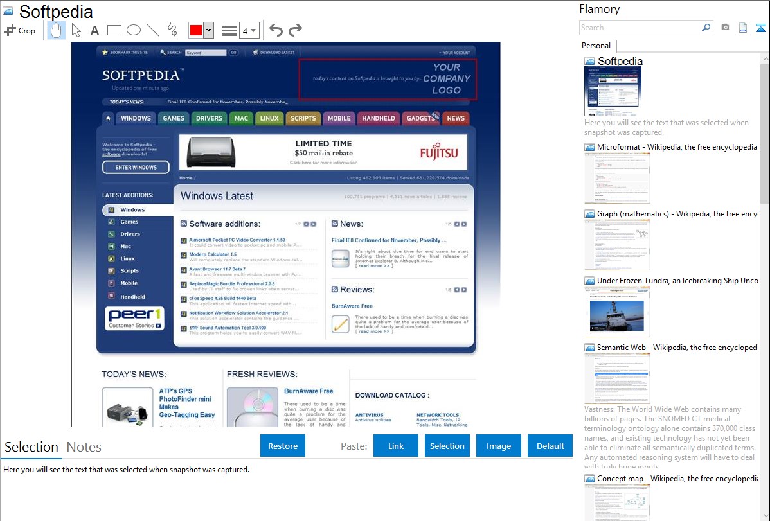
Task: Switch to the Personal tab
Action: click(x=596, y=46)
